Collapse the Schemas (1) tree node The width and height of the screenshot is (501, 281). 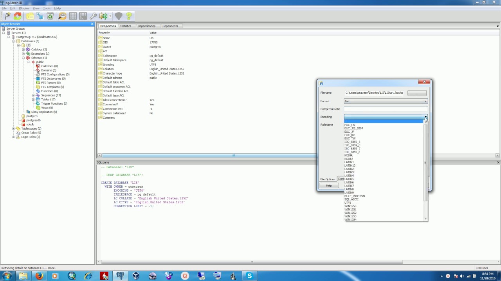[23, 58]
